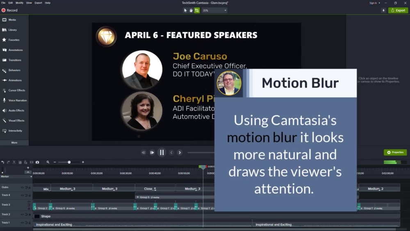The image size is (410, 231).
Task: Select the hand pan tool
Action: coord(191,11)
